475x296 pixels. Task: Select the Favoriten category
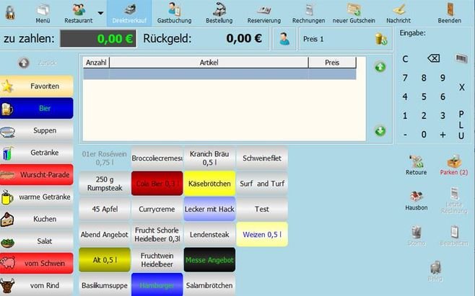point(37,86)
